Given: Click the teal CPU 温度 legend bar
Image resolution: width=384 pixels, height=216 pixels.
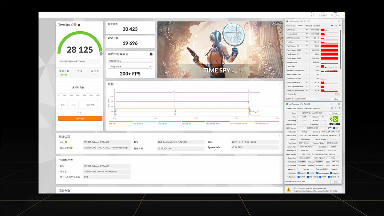Looking at the screenshot, I should click(145, 122).
